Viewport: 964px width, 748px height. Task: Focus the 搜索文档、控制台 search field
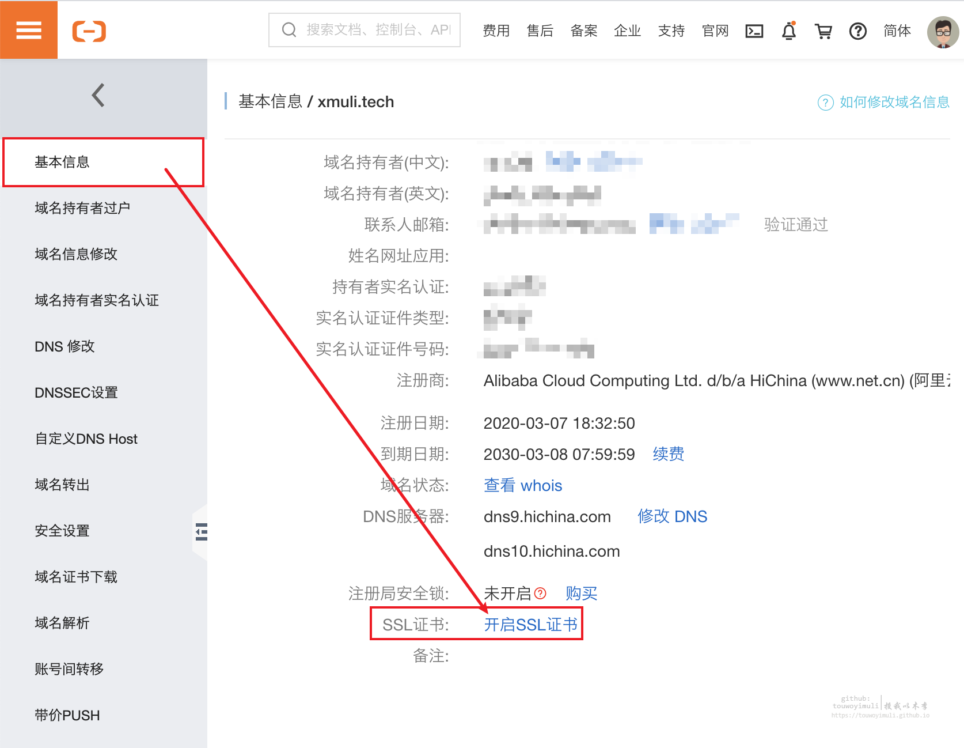coord(365,30)
